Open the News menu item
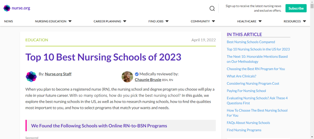Viewport: 314px width, 139px height. click(8, 21)
